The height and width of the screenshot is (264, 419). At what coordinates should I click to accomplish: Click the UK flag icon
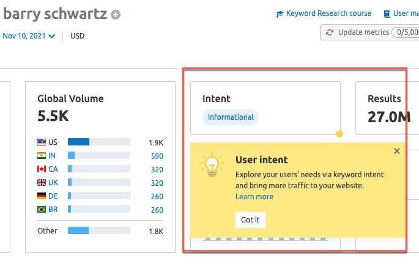[42, 182]
